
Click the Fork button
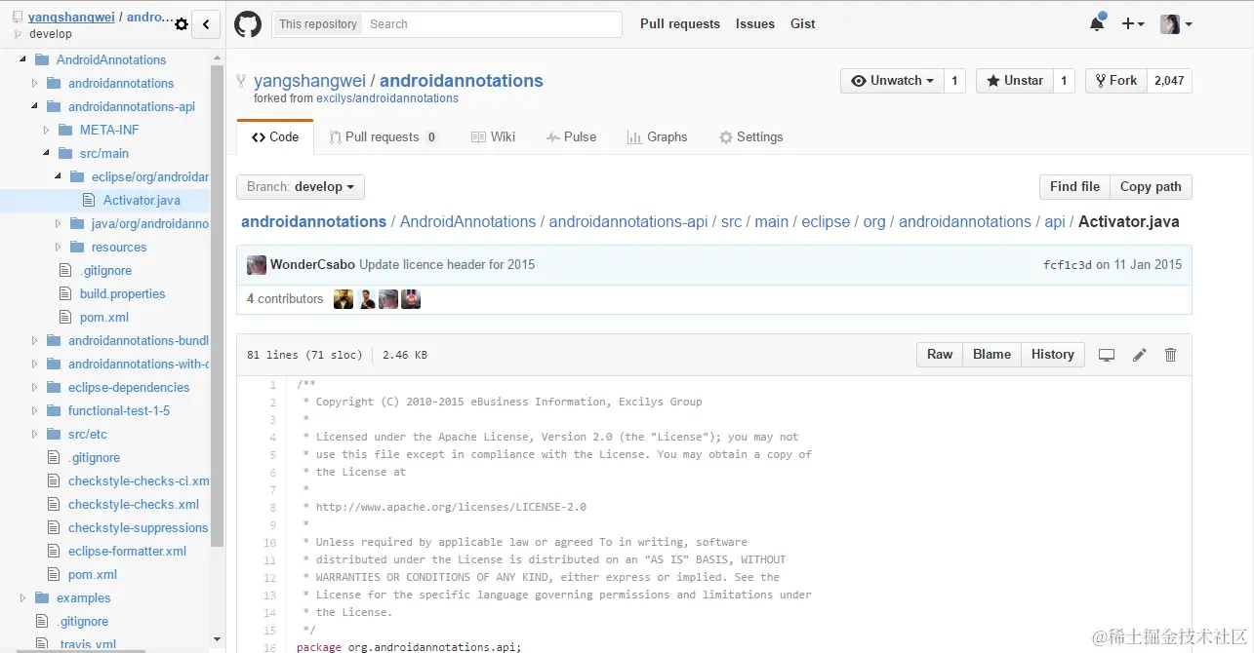(x=1115, y=81)
